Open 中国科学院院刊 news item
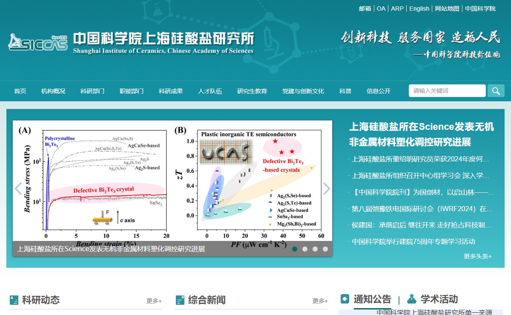This screenshot has width=511, height=315. click(x=423, y=192)
